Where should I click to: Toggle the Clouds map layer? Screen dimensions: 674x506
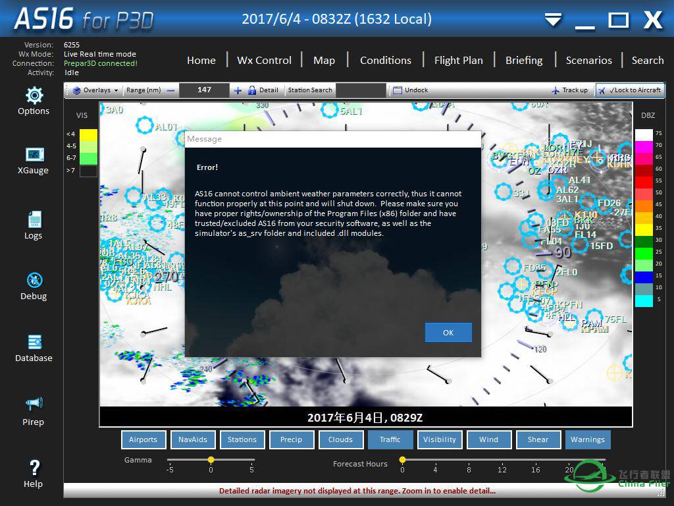[x=340, y=439]
